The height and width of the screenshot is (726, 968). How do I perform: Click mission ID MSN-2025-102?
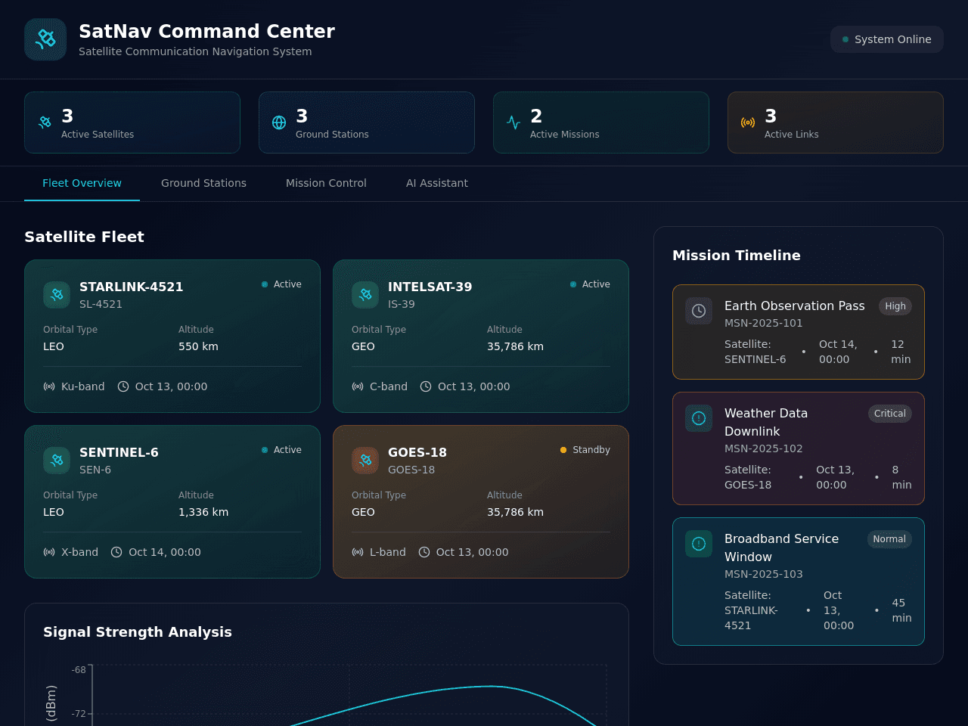pyautogui.click(x=764, y=448)
